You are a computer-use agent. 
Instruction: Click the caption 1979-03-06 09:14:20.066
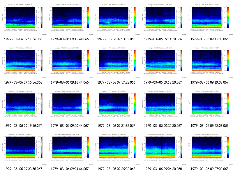coord(163,39)
